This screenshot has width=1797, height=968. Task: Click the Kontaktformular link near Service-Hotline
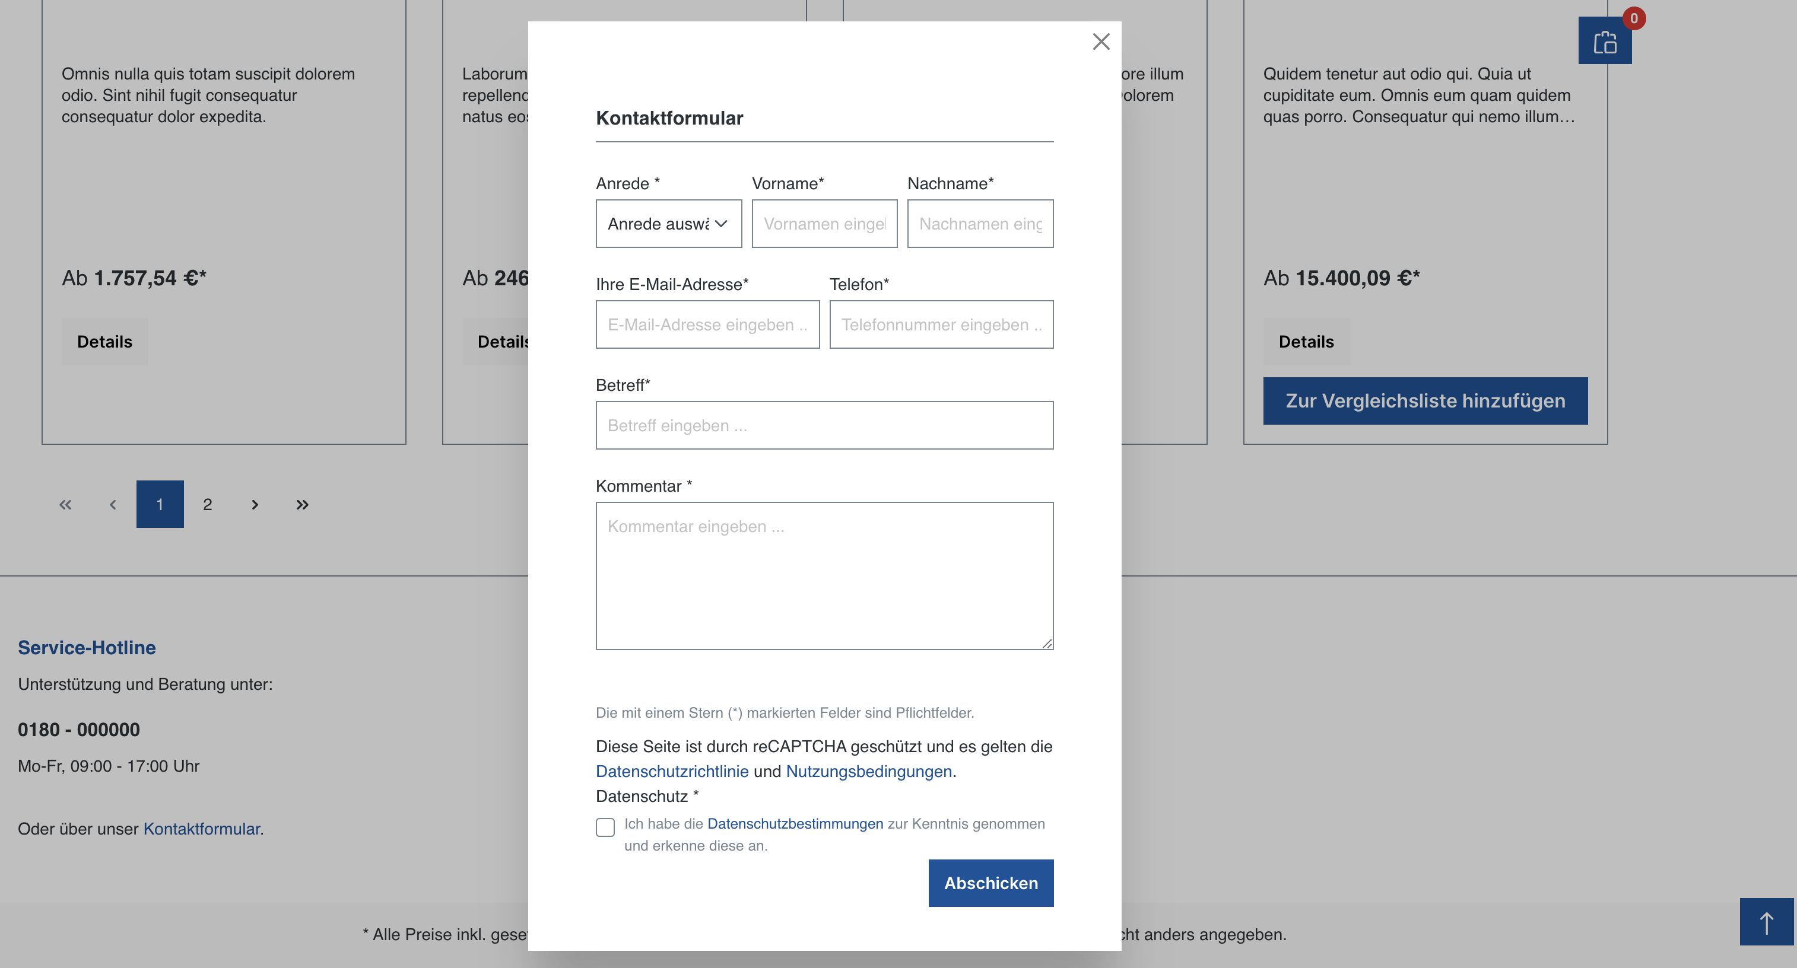(201, 829)
